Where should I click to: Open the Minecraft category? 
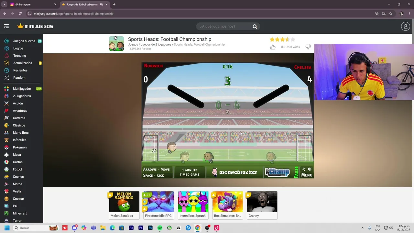coord(20,213)
